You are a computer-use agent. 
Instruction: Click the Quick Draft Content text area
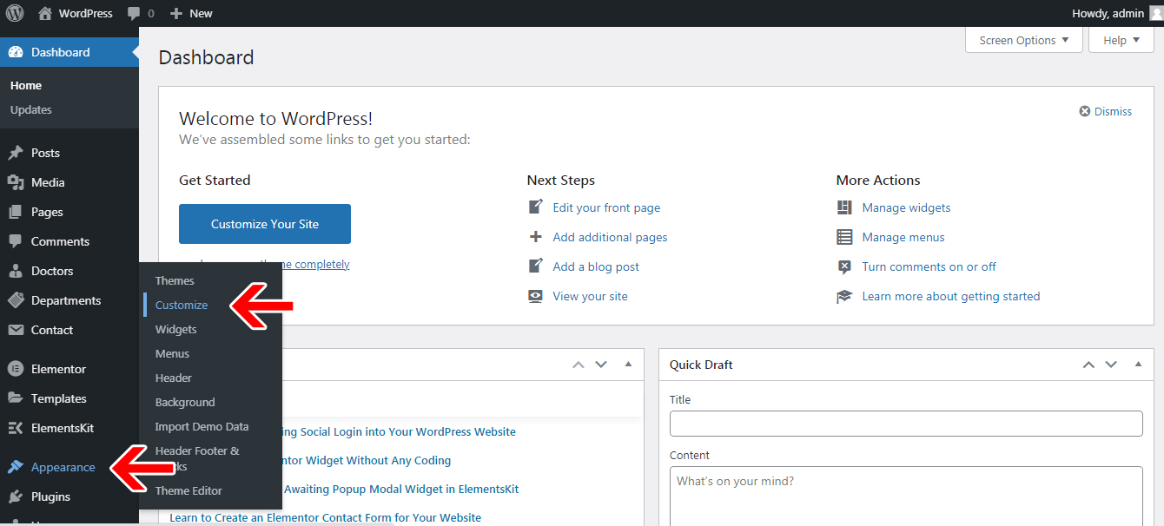click(906, 496)
